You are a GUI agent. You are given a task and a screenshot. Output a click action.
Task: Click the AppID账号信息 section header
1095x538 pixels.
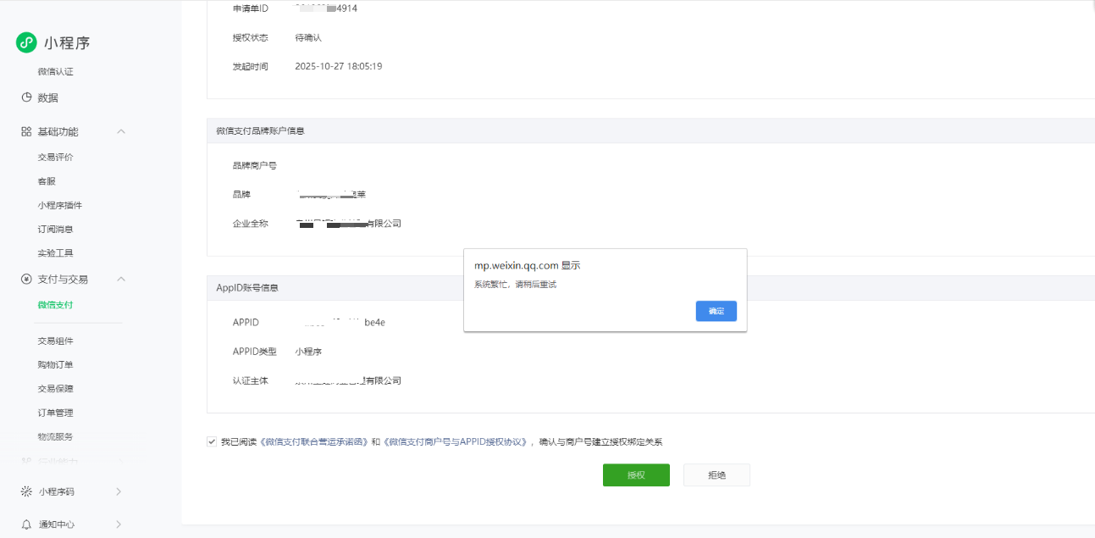point(247,287)
